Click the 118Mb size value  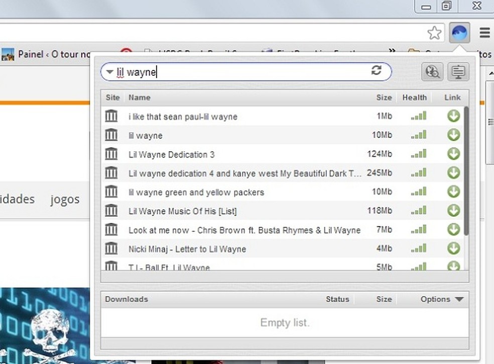[x=380, y=210]
